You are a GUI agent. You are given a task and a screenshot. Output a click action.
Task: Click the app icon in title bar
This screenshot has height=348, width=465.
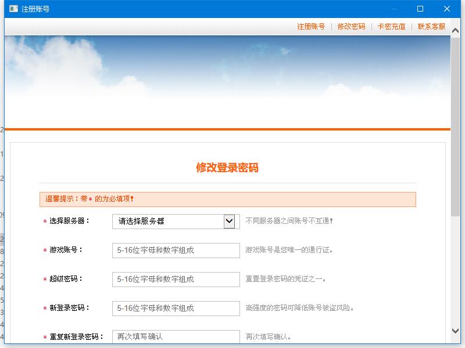tap(13, 9)
